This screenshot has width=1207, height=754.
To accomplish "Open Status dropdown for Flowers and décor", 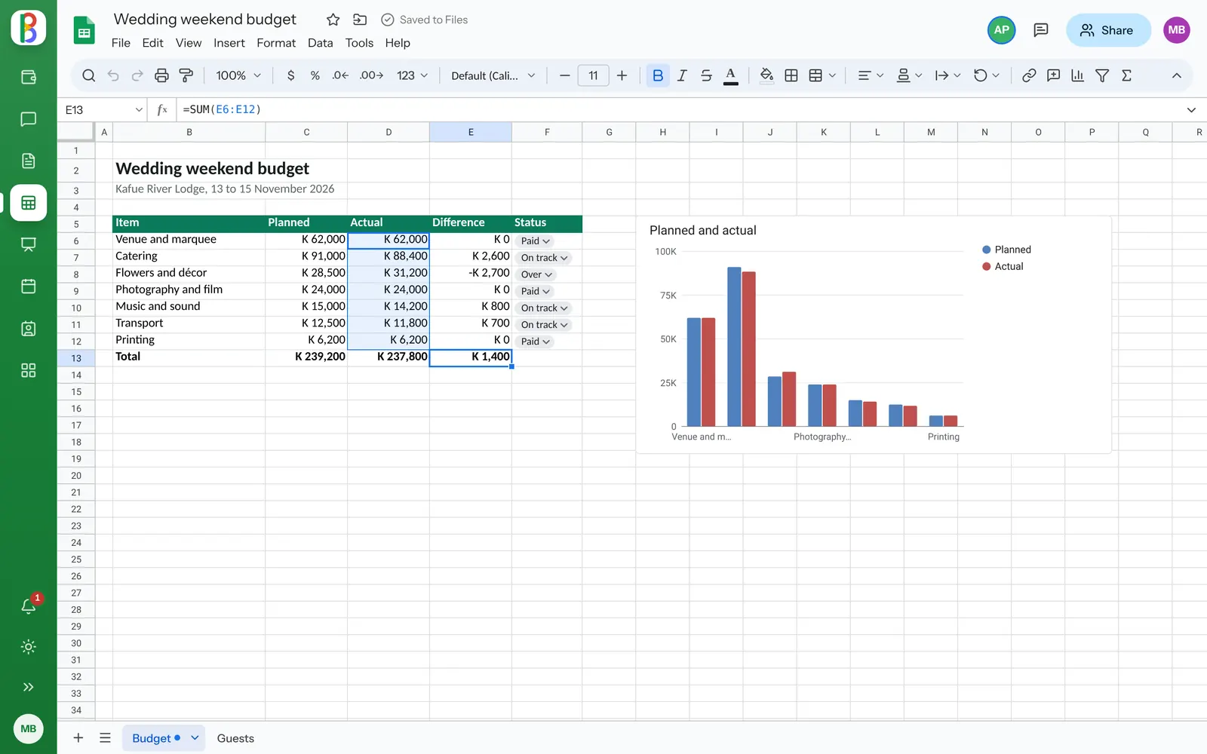I will [x=536, y=274].
